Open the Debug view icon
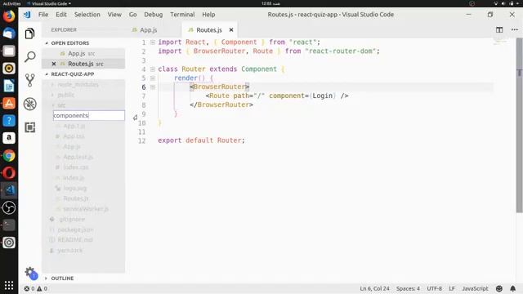 coord(29,104)
